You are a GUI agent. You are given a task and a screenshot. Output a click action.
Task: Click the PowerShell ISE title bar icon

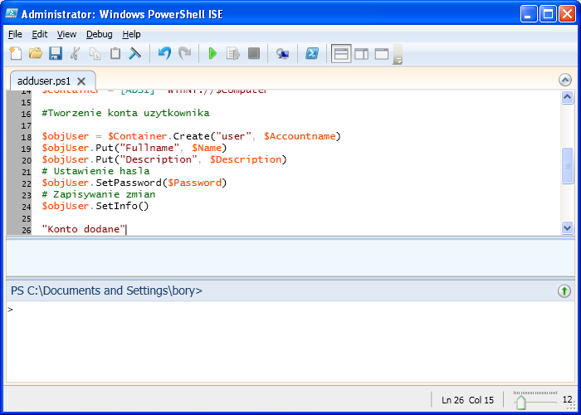(12, 14)
